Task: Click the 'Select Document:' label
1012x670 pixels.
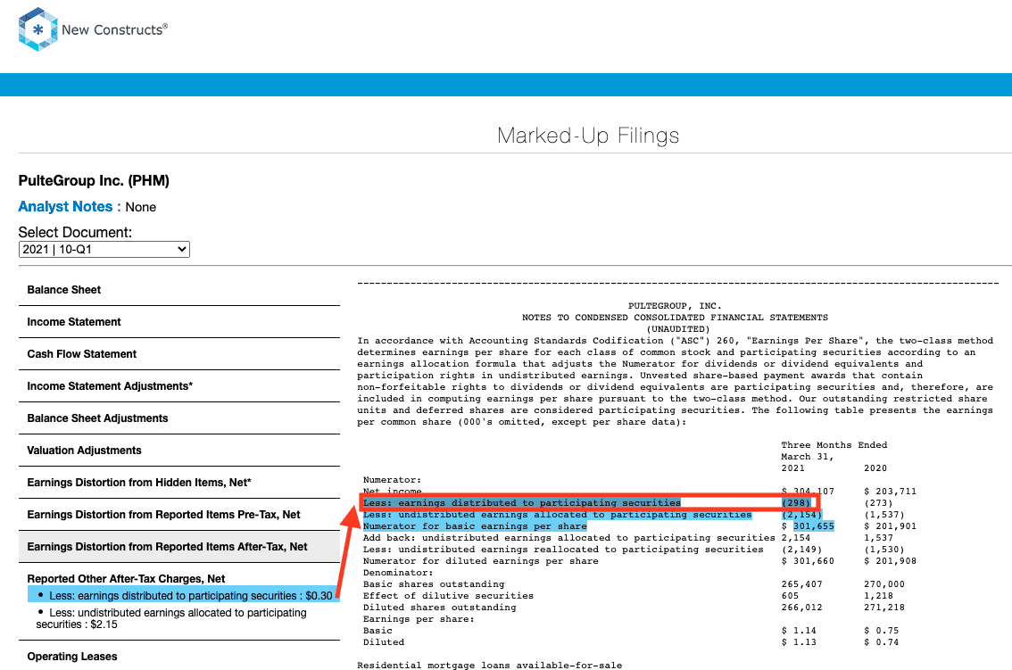Action: pos(75,232)
